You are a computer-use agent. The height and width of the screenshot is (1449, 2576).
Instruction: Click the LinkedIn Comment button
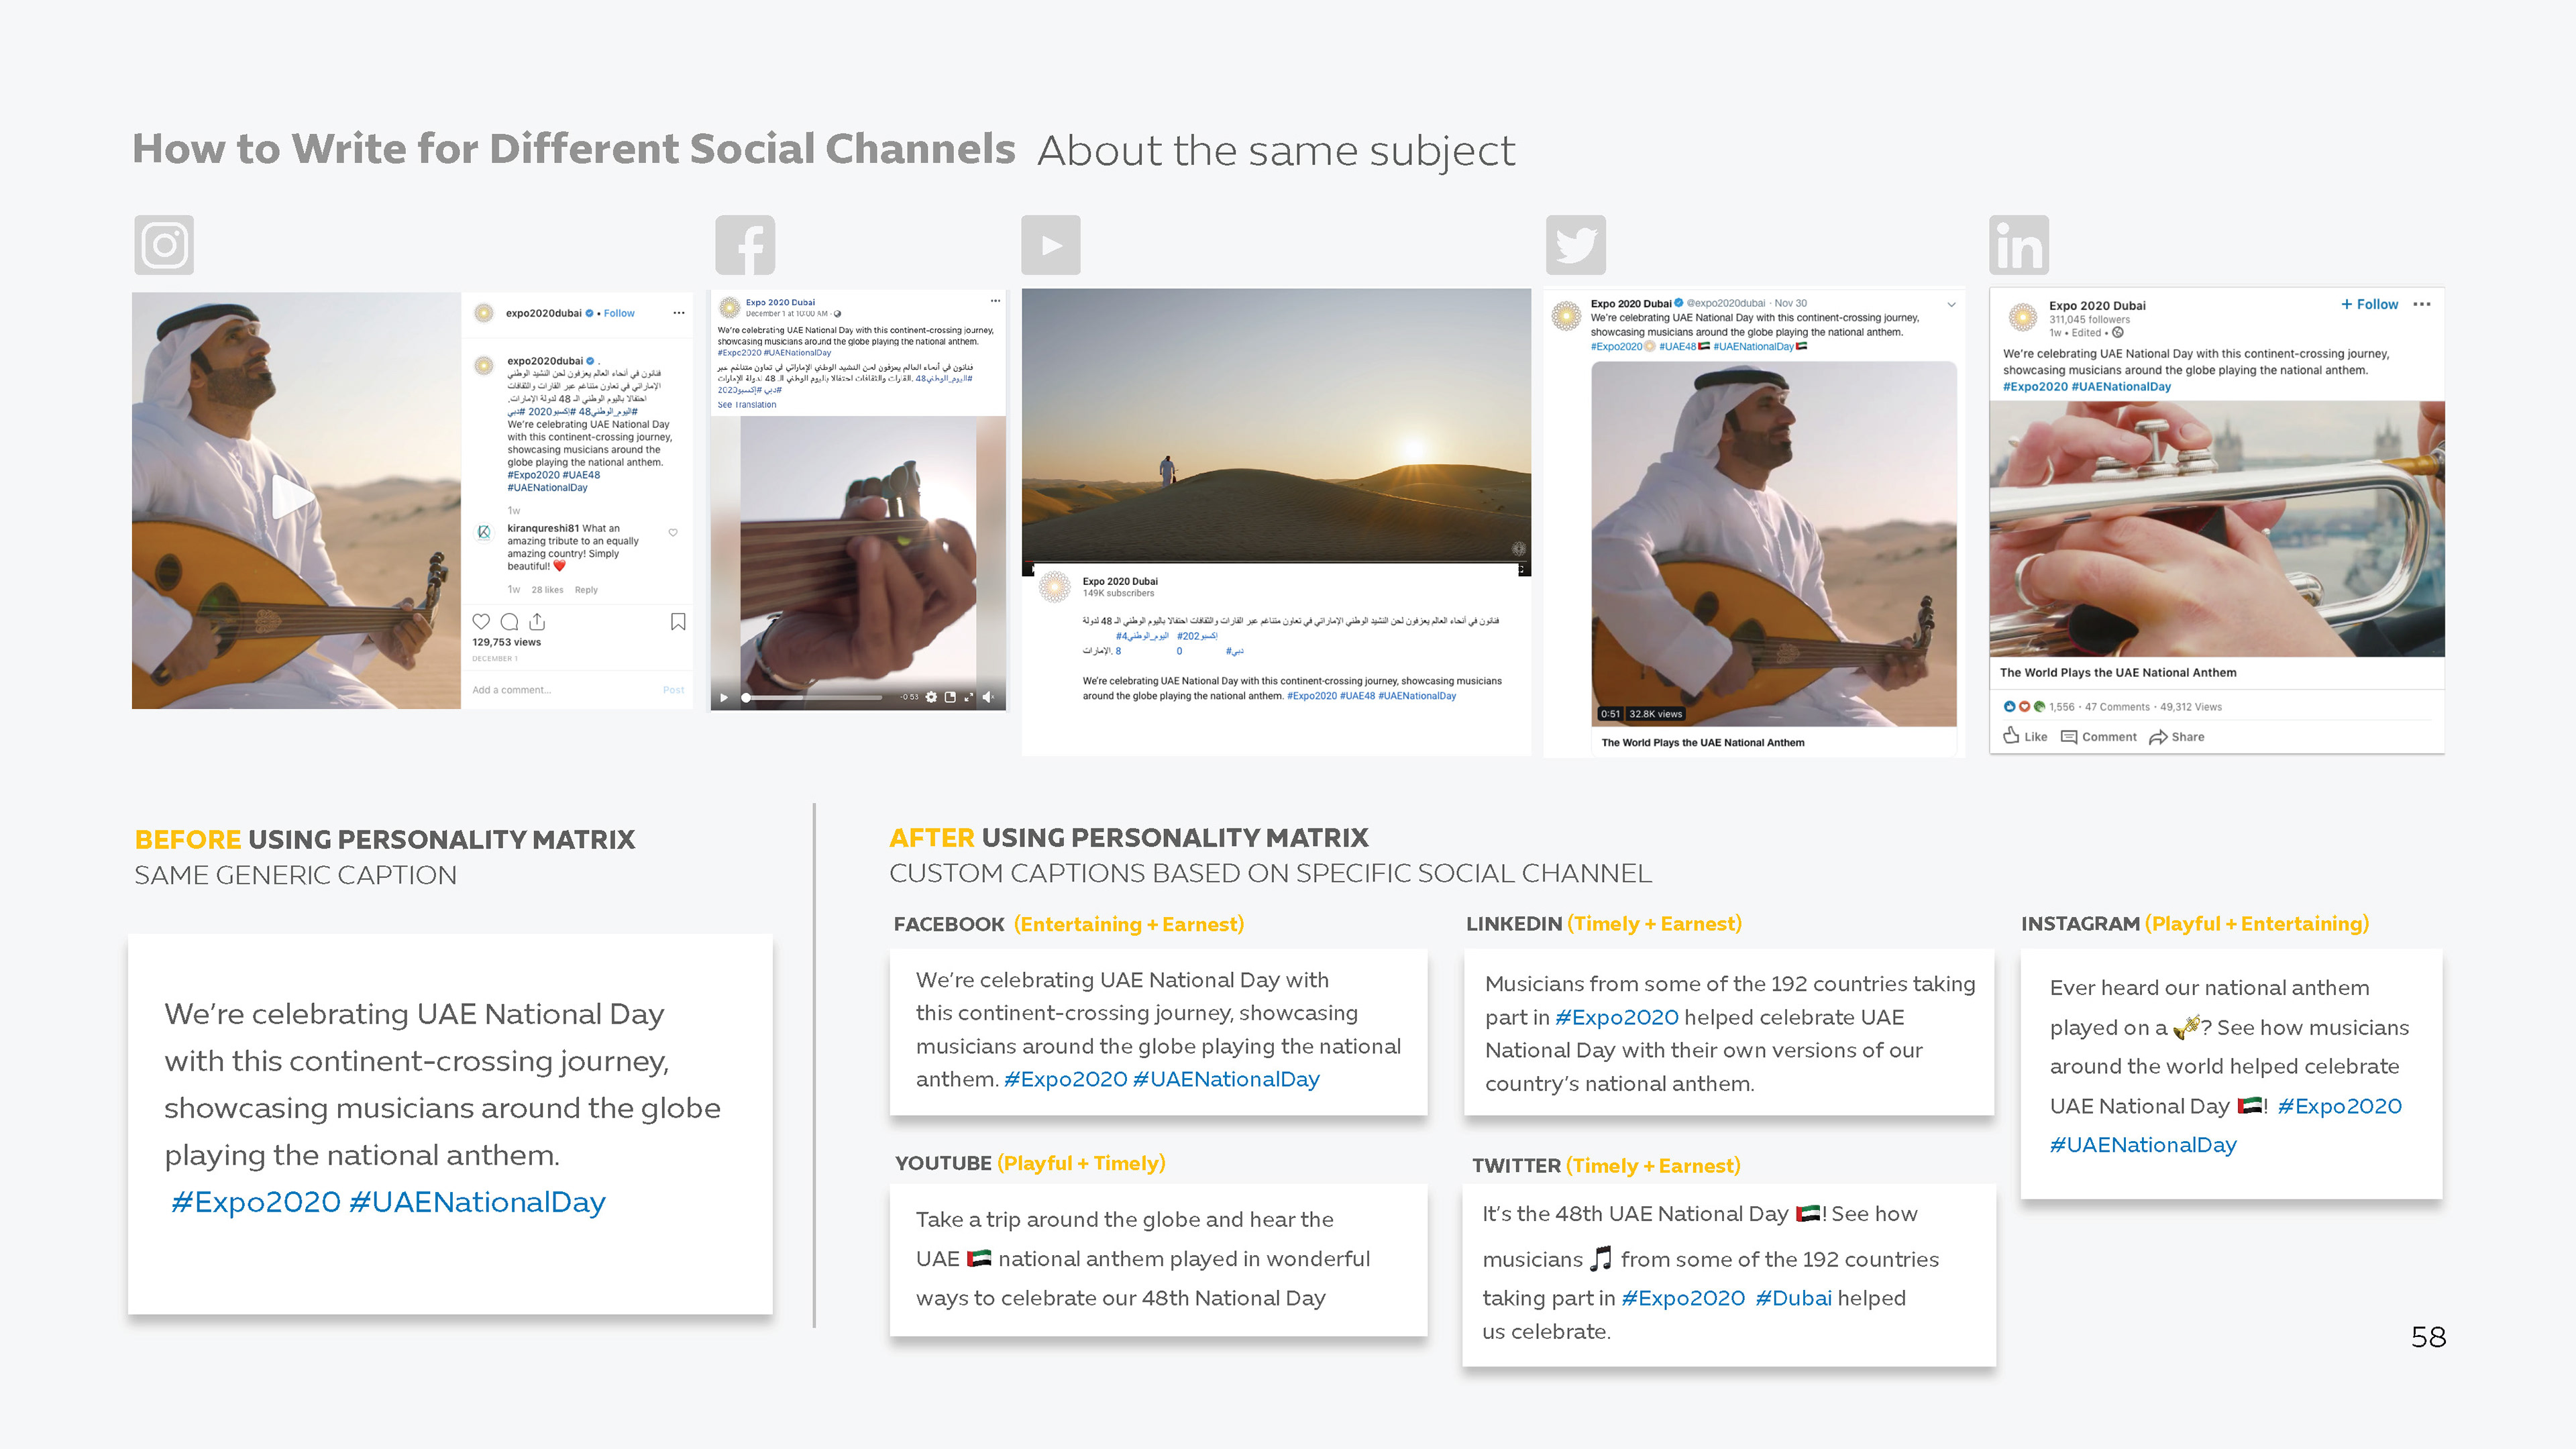pos(2098,737)
